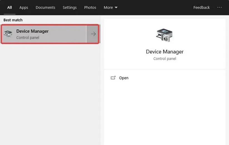Expand the More filter dropdown

(110, 7)
